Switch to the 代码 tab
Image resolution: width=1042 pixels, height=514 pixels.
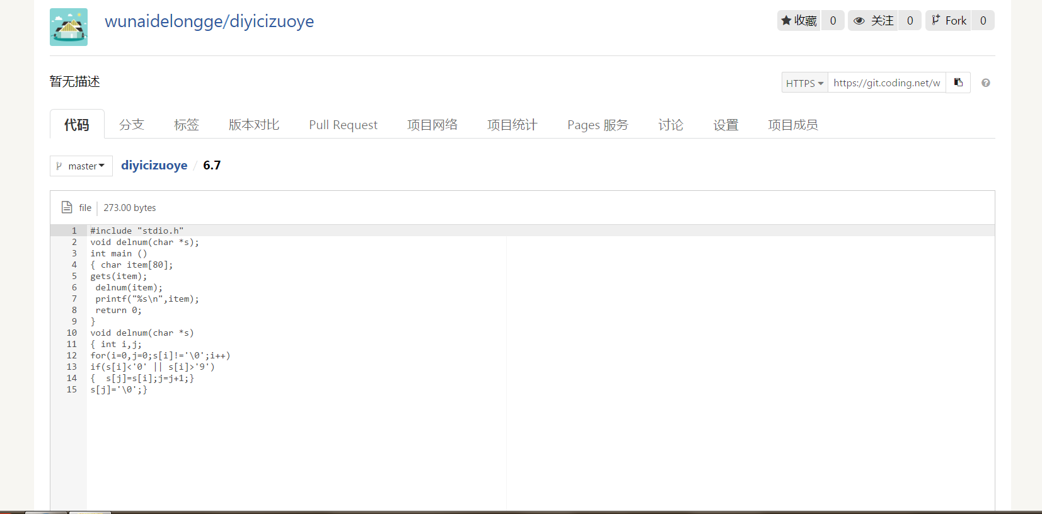[x=77, y=125]
